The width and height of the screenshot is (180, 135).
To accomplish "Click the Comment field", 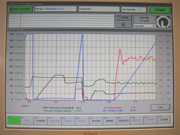I will pos(99,9).
